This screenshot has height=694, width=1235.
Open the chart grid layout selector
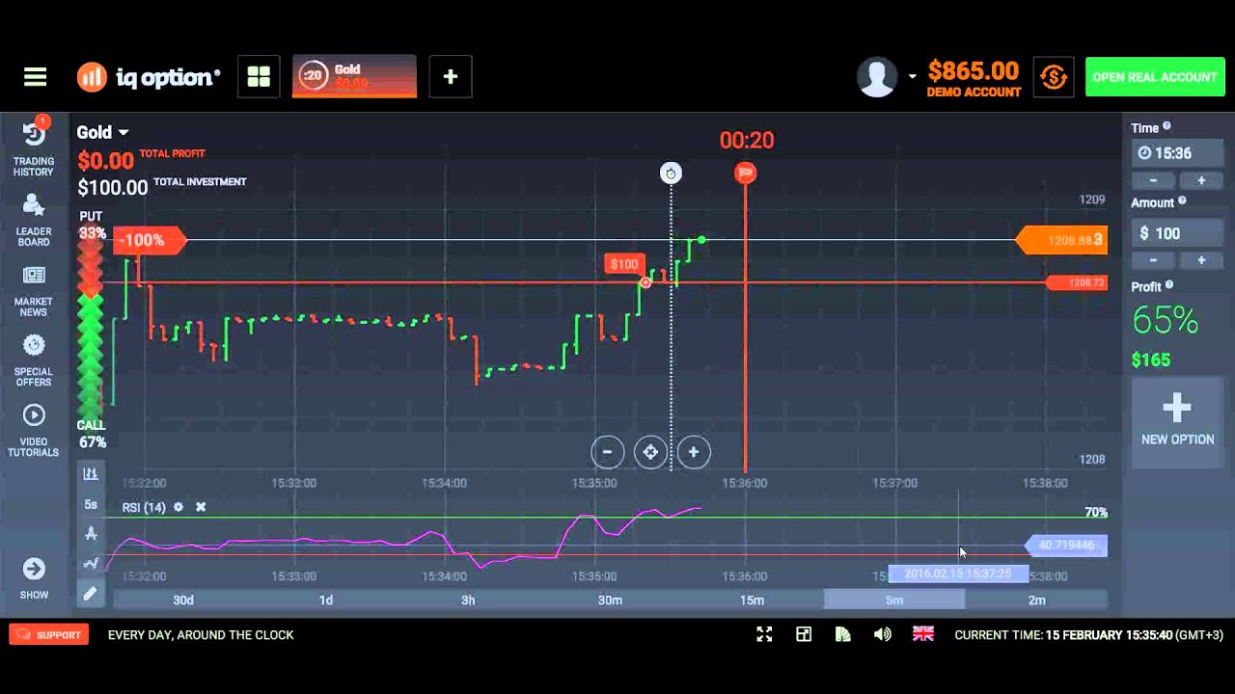[259, 77]
